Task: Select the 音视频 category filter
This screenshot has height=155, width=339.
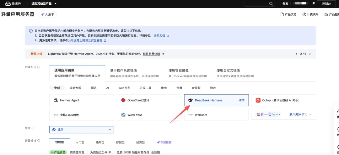Action: point(196,88)
